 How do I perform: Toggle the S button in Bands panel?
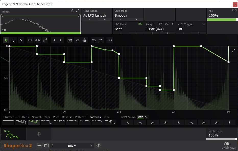coord(72,11)
